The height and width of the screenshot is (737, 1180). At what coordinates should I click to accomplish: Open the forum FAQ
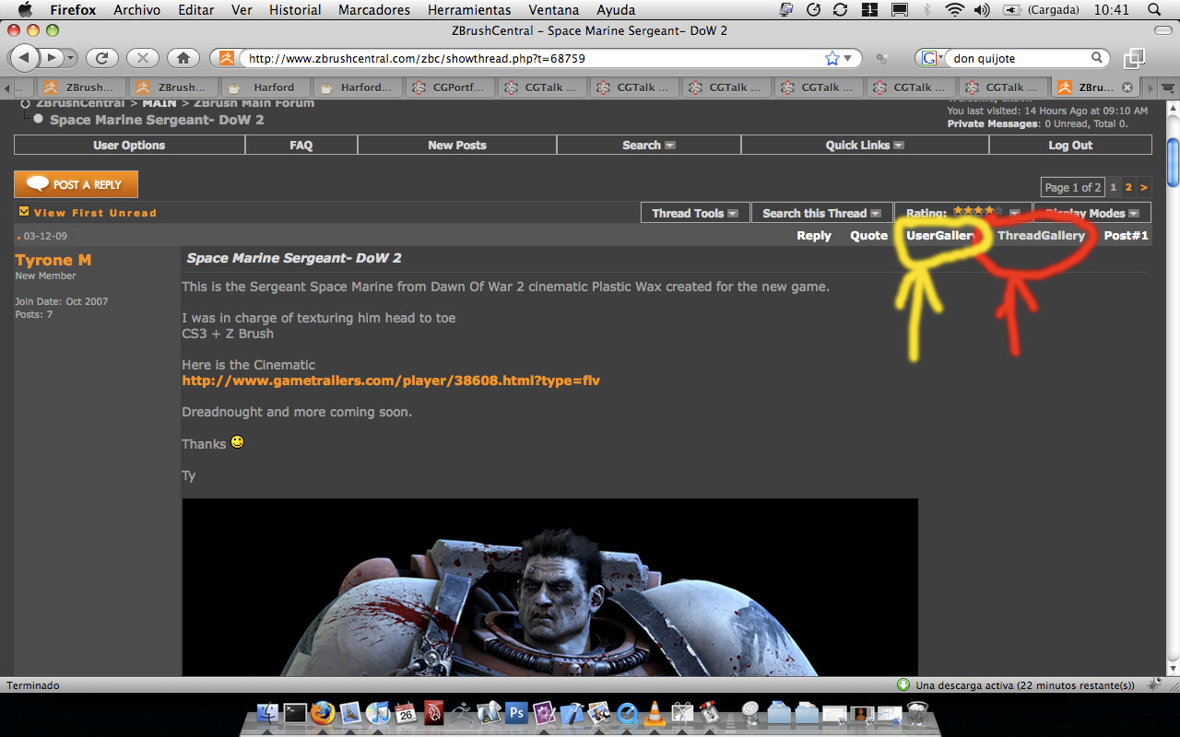click(x=301, y=146)
